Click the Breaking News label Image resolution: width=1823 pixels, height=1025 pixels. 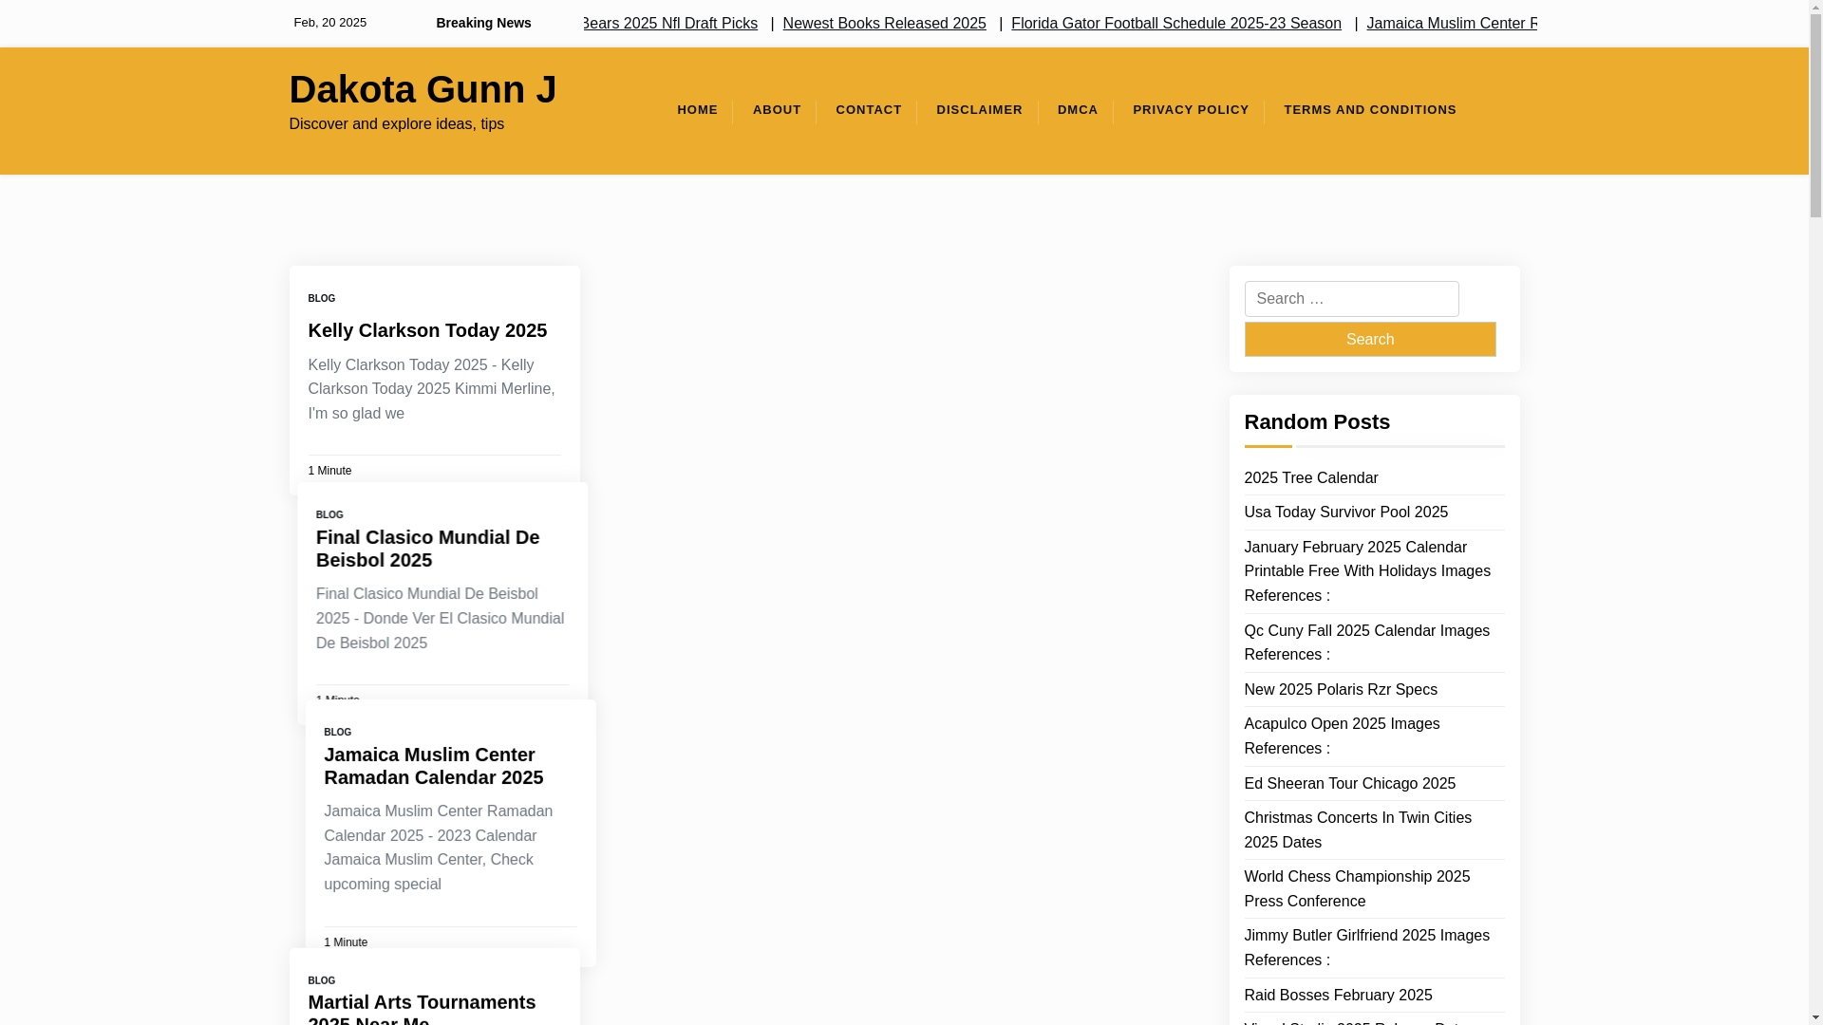[483, 23]
